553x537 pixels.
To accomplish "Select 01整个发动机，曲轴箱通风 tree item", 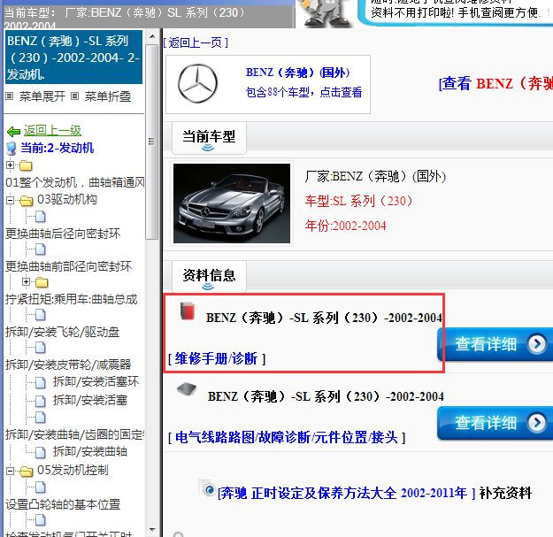I will pos(75,182).
